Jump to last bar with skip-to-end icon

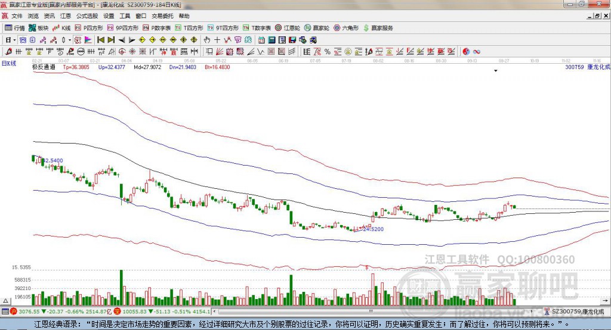click(111, 40)
